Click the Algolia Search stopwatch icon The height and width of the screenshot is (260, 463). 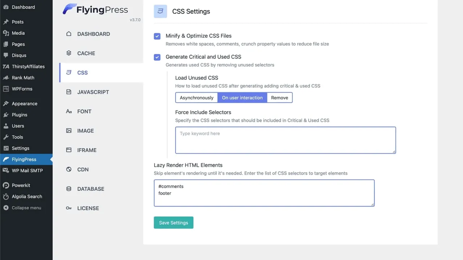(6, 197)
